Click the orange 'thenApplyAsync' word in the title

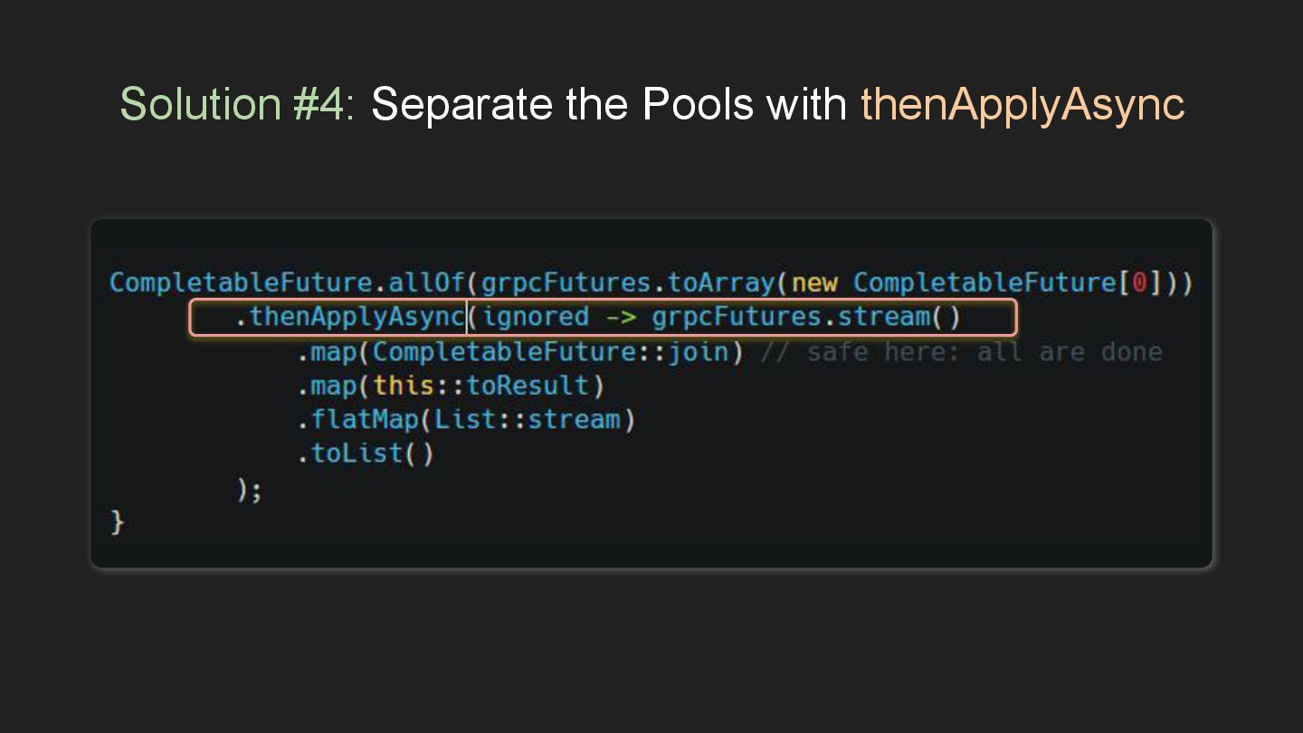(1022, 105)
